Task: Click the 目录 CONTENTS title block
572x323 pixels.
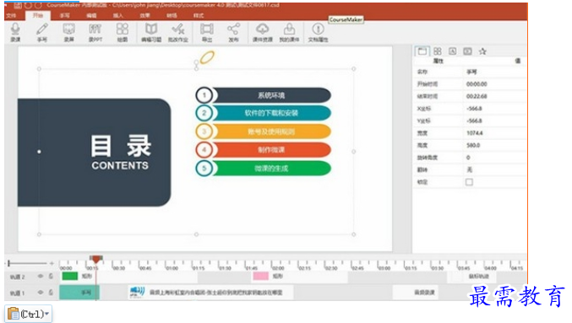Action: (x=94, y=152)
